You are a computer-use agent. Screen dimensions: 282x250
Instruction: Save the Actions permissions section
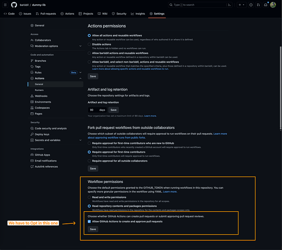[x=93, y=76]
